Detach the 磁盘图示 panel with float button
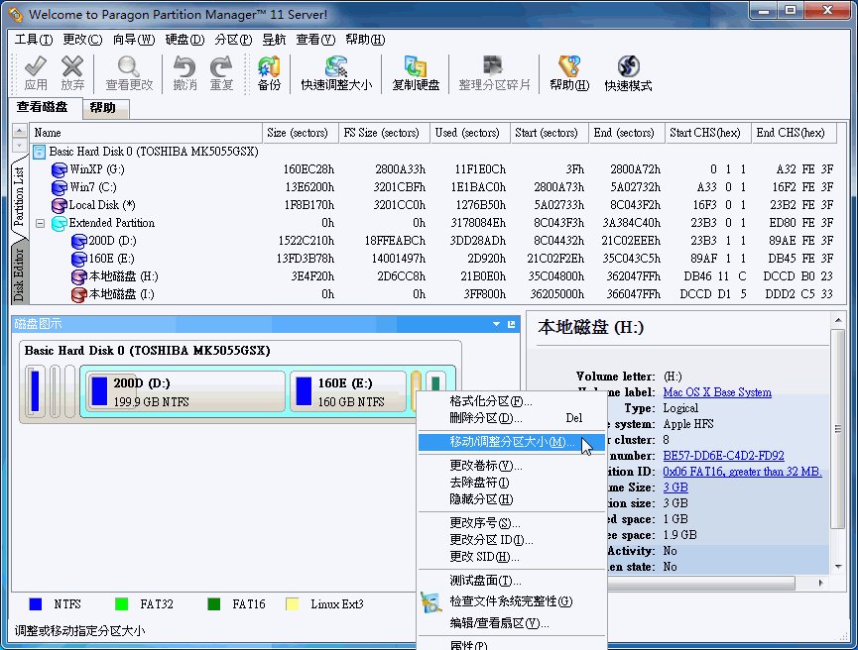 pyautogui.click(x=512, y=324)
